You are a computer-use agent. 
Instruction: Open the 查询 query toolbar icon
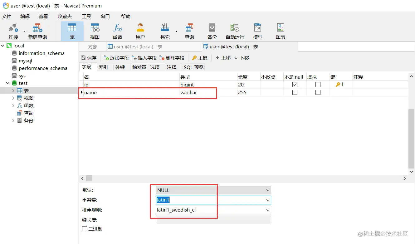pos(189,31)
